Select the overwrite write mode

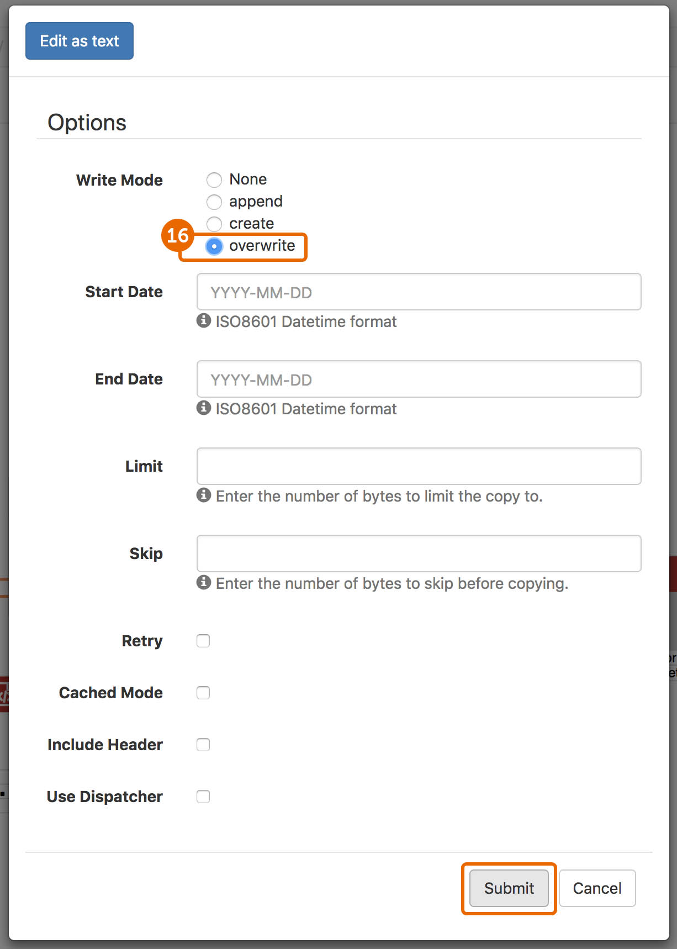coord(214,246)
